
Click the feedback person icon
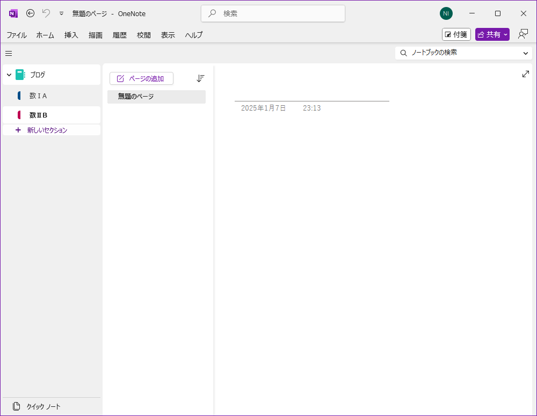pyautogui.click(x=523, y=34)
